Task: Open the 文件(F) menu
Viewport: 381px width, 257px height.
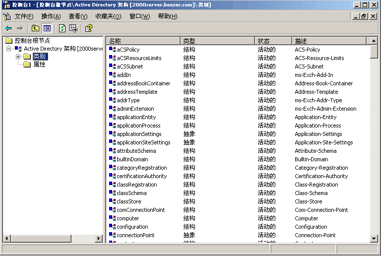Action: click(24, 16)
